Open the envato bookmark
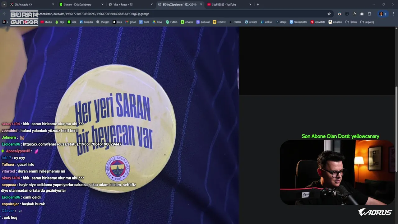Viewport: 398px width, 224px height. click(187, 22)
